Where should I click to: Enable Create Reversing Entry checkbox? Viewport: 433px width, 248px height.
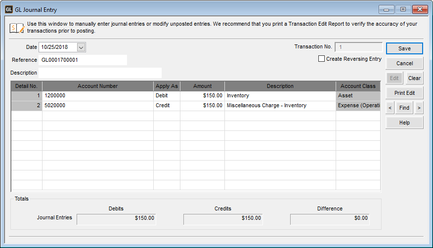point(322,59)
